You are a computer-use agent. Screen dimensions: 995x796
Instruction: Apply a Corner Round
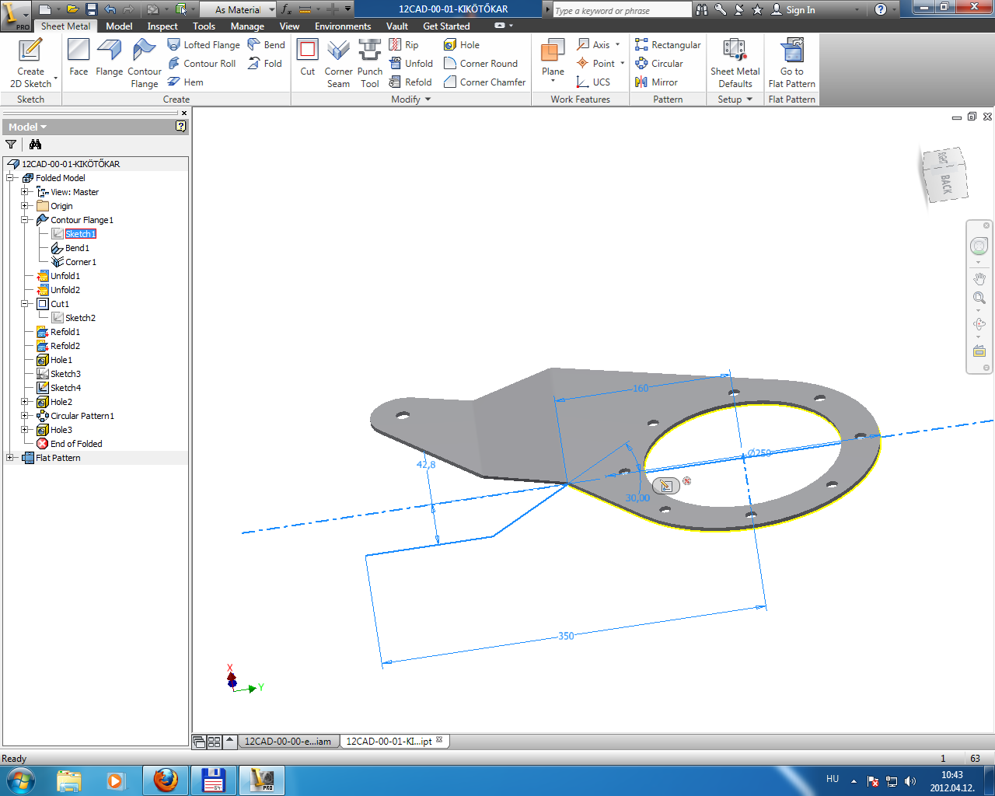tap(480, 64)
